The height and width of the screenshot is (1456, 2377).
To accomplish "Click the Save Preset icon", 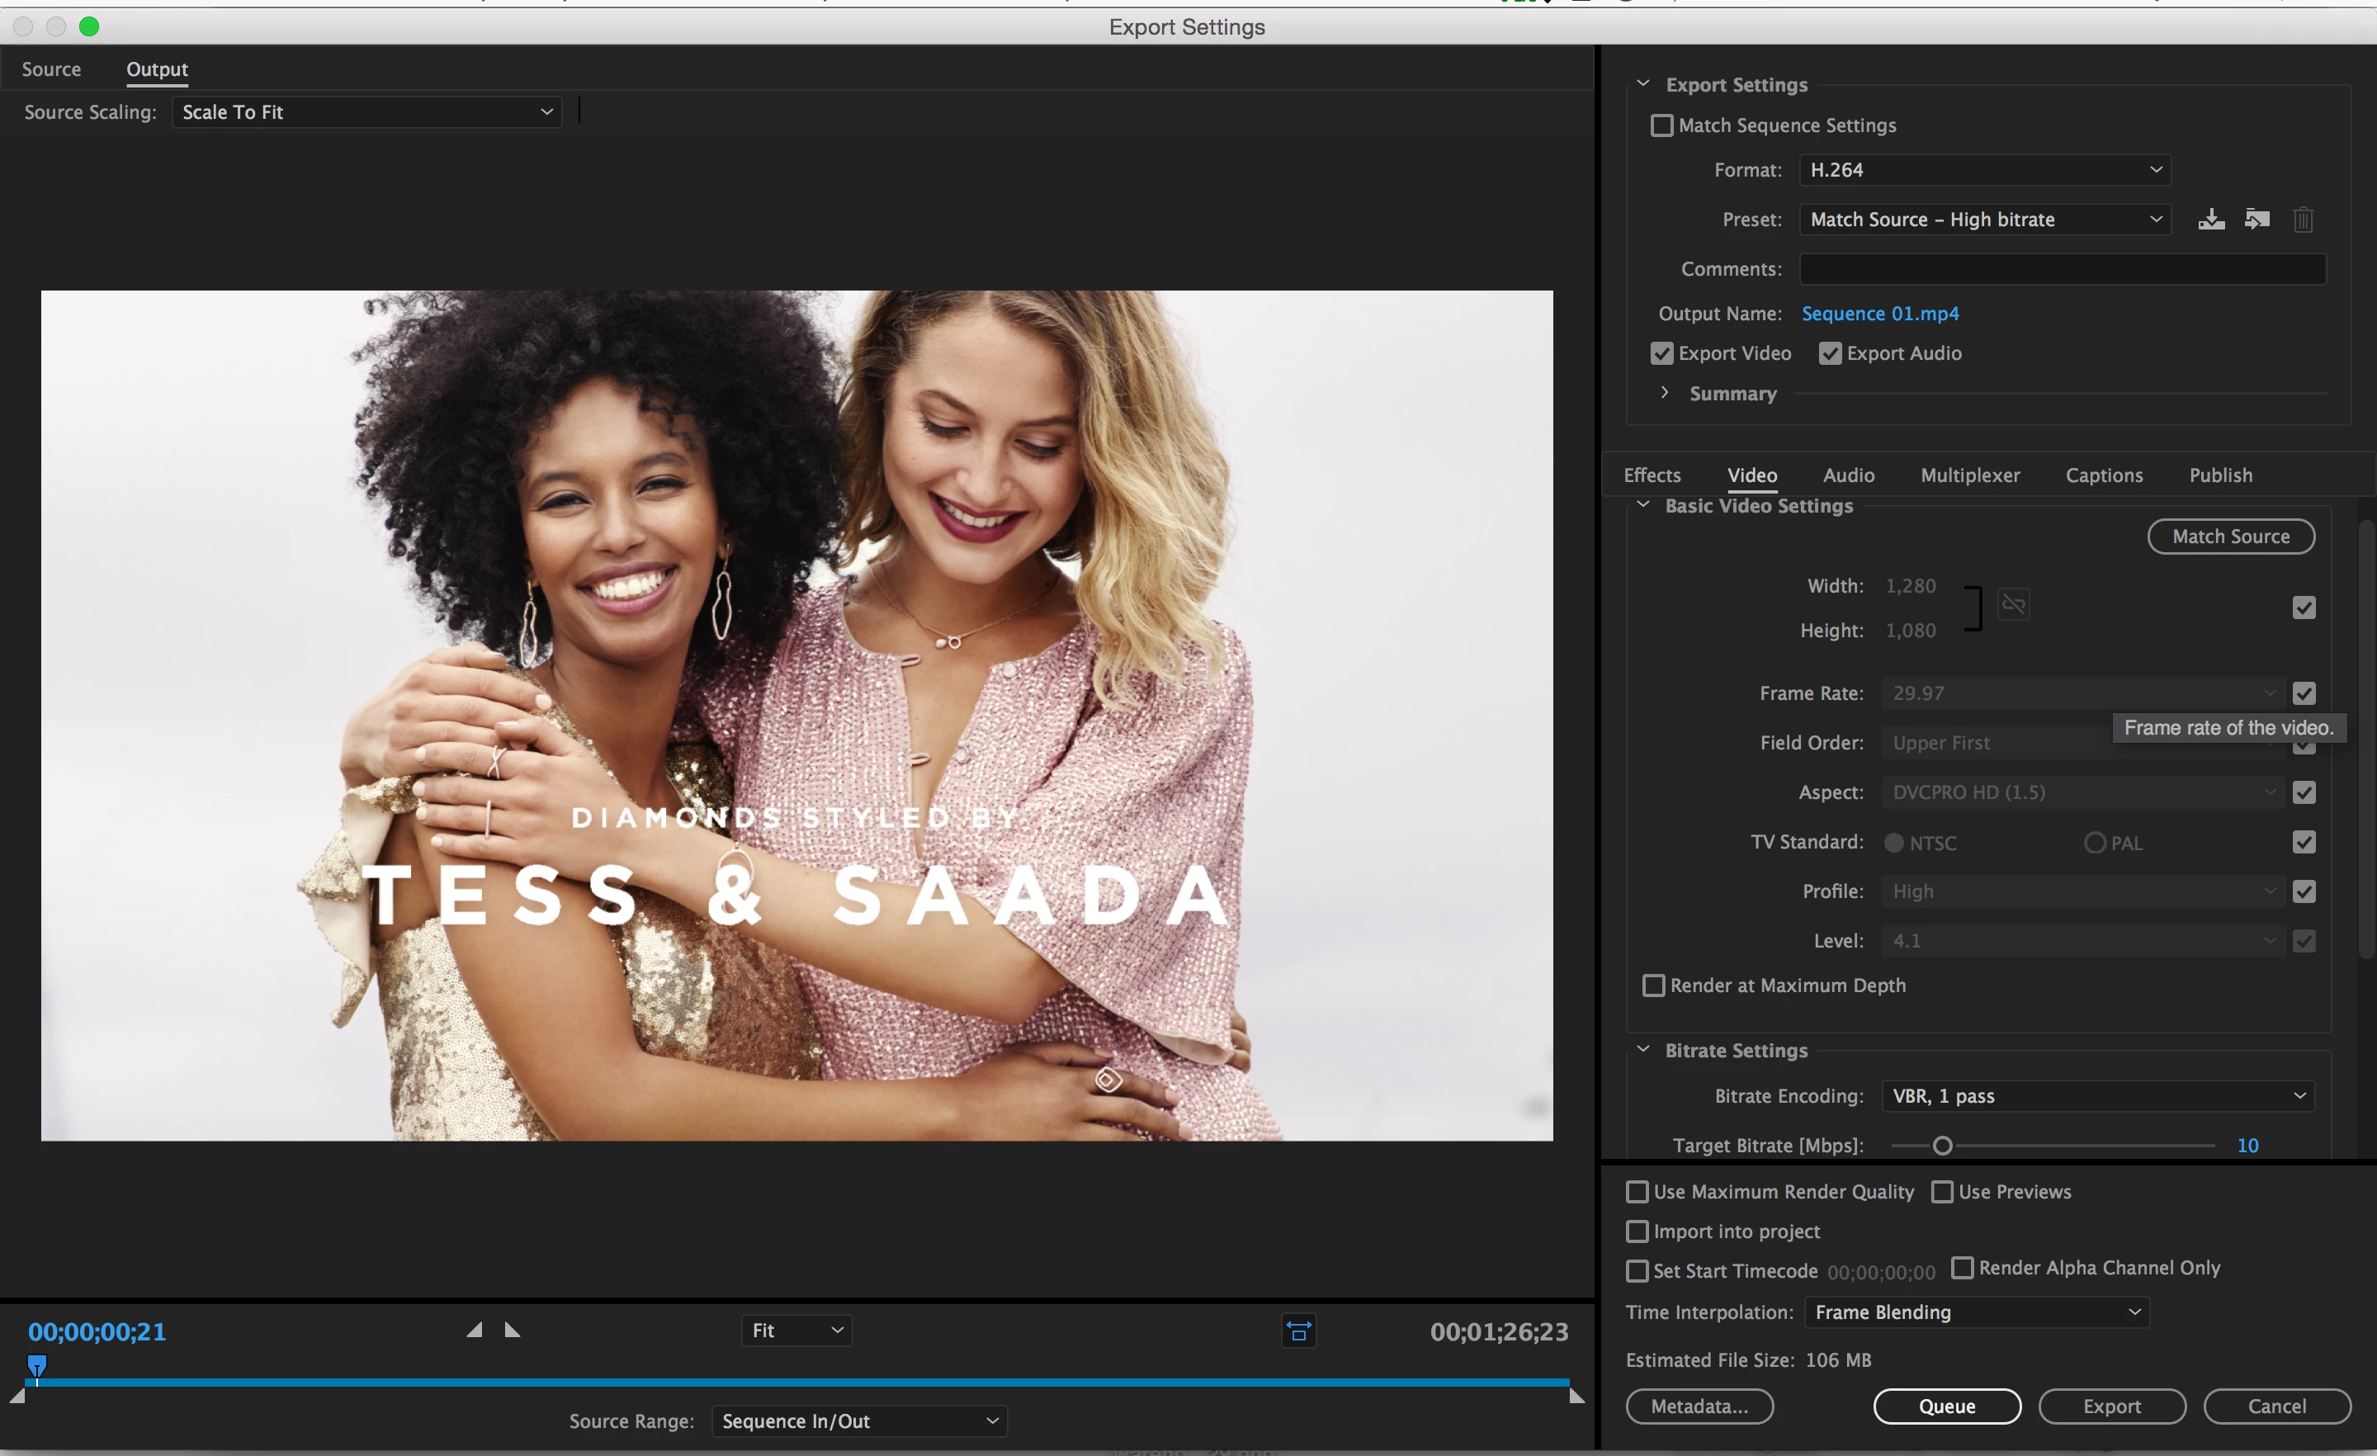I will (2211, 219).
